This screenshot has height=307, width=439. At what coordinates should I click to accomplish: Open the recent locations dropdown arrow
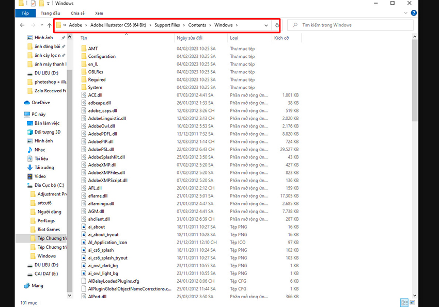(41, 25)
